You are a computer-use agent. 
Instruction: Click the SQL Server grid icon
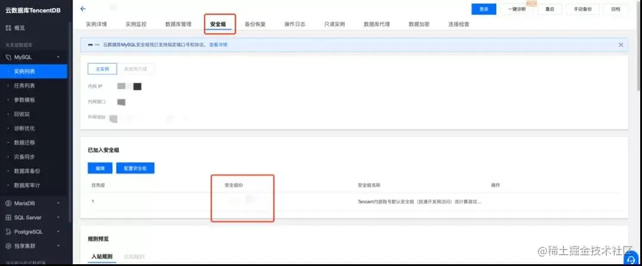point(8,217)
